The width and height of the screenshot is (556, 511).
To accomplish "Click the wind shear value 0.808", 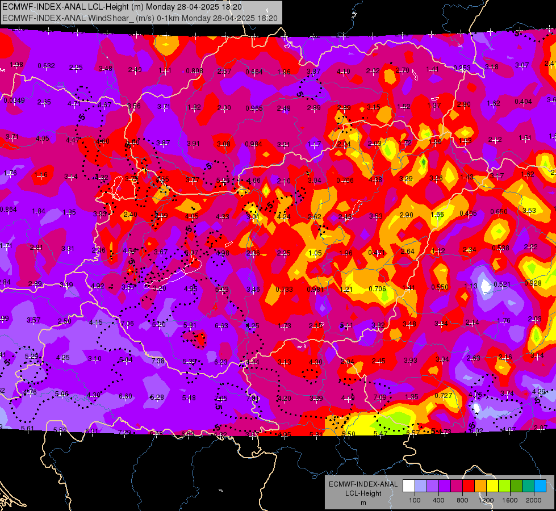I will coord(194,70).
